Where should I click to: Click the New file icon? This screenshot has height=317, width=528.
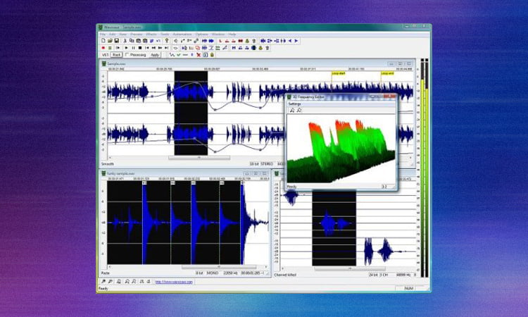click(102, 41)
